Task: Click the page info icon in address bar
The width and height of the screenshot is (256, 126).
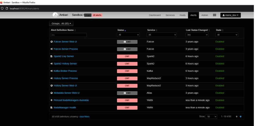Action: click(x=7, y=8)
